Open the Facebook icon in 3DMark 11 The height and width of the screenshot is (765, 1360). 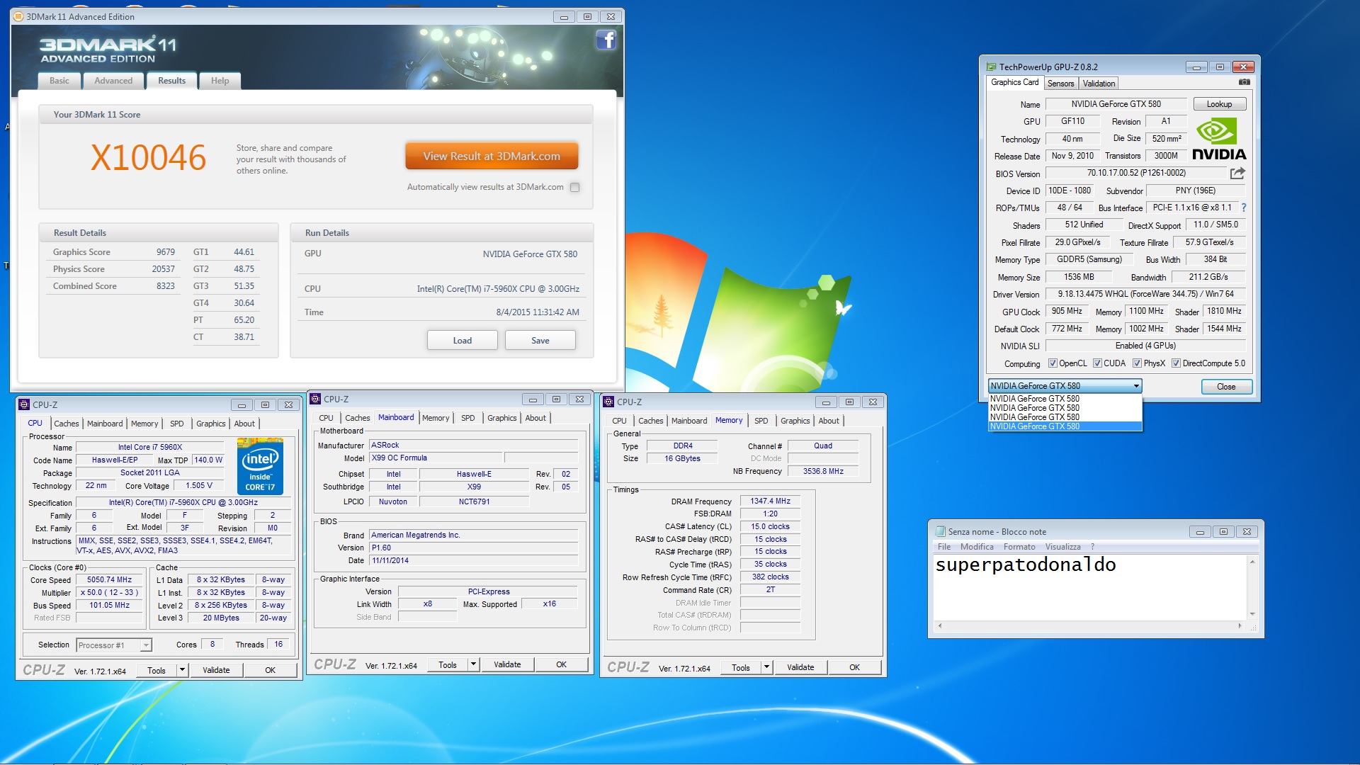tap(606, 40)
